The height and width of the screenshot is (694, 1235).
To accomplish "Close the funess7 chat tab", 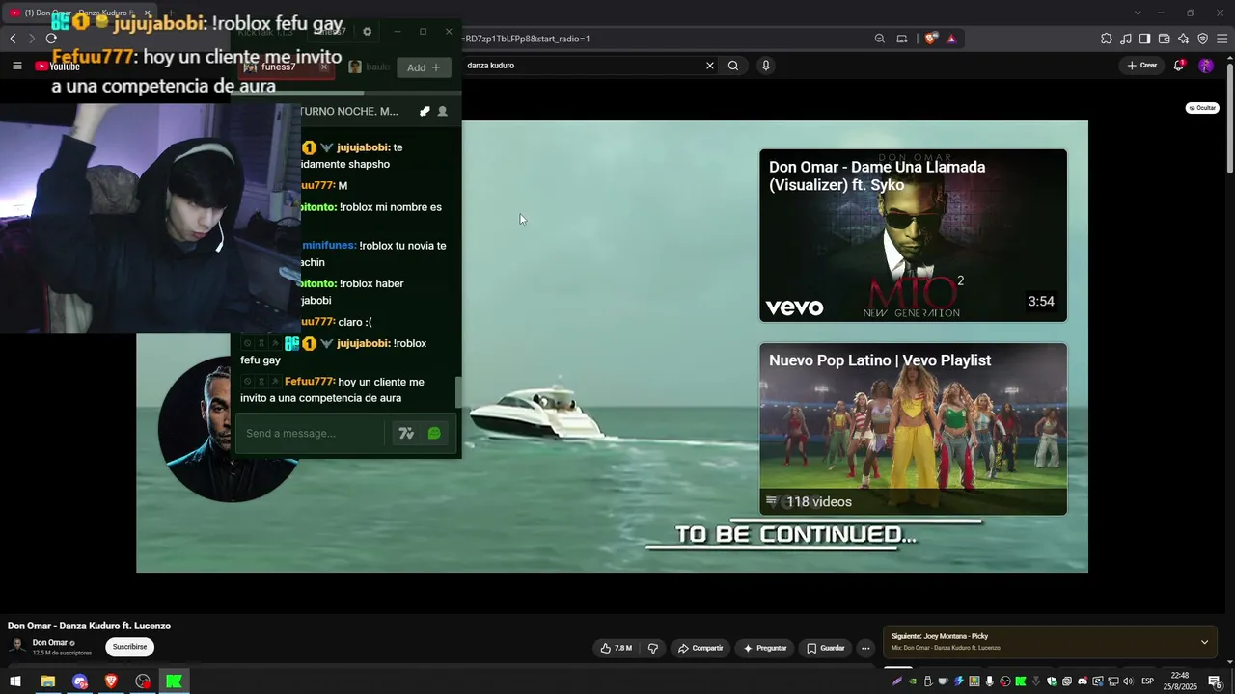I will [324, 67].
